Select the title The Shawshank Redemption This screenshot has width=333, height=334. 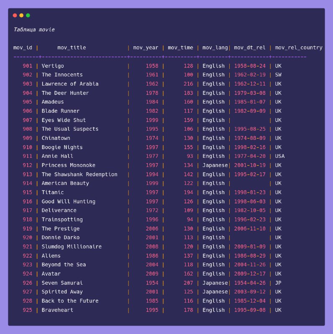79,175
